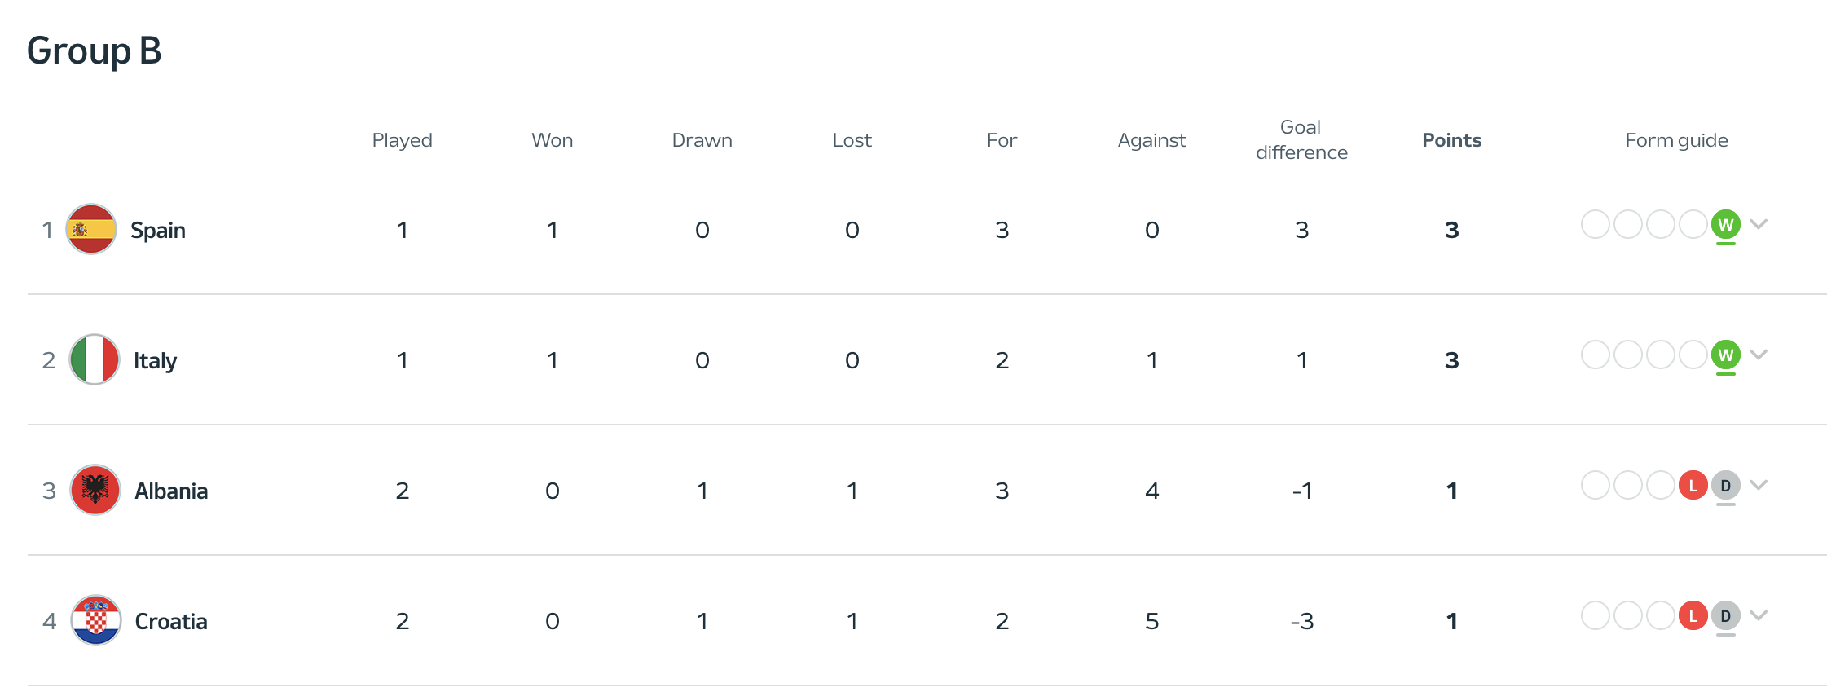Select Spain's green W form badge
Screen dimensions: 1827x696
1725,224
